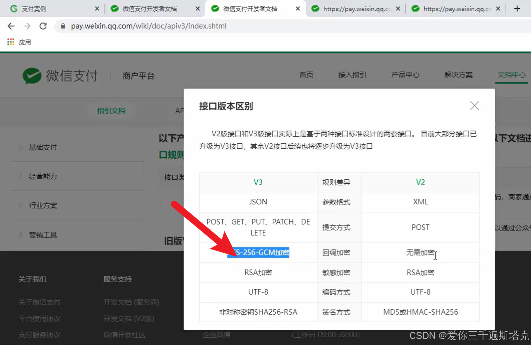The image size is (531, 345).
Task: Expand the 行业方案 sidebar chevron
Action: (x=20, y=205)
